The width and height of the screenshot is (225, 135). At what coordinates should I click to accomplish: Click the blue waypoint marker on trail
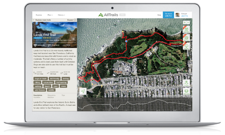(126, 41)
